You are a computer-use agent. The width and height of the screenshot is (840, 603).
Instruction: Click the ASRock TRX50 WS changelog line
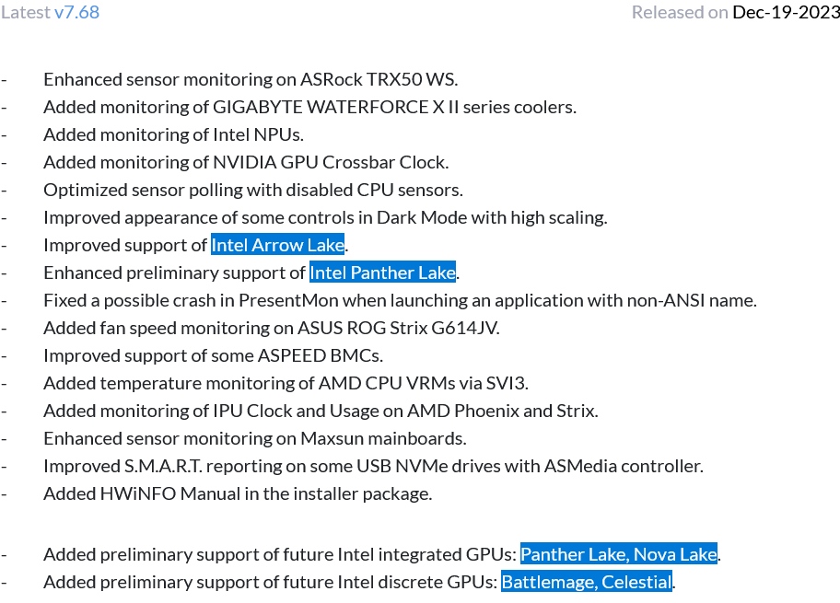pyautogui.click(x=250, y=79)
